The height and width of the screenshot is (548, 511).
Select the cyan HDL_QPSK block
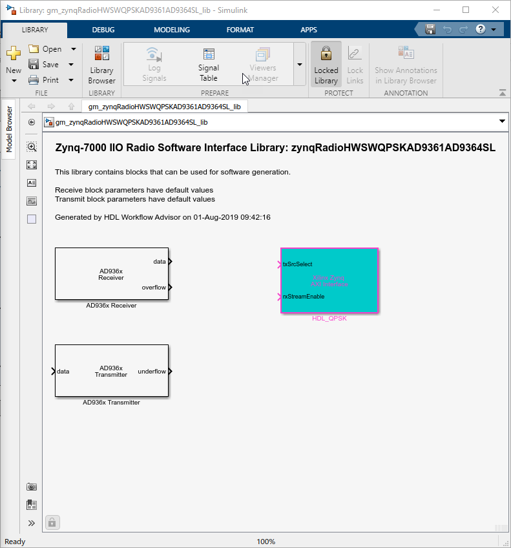[329, 280]
